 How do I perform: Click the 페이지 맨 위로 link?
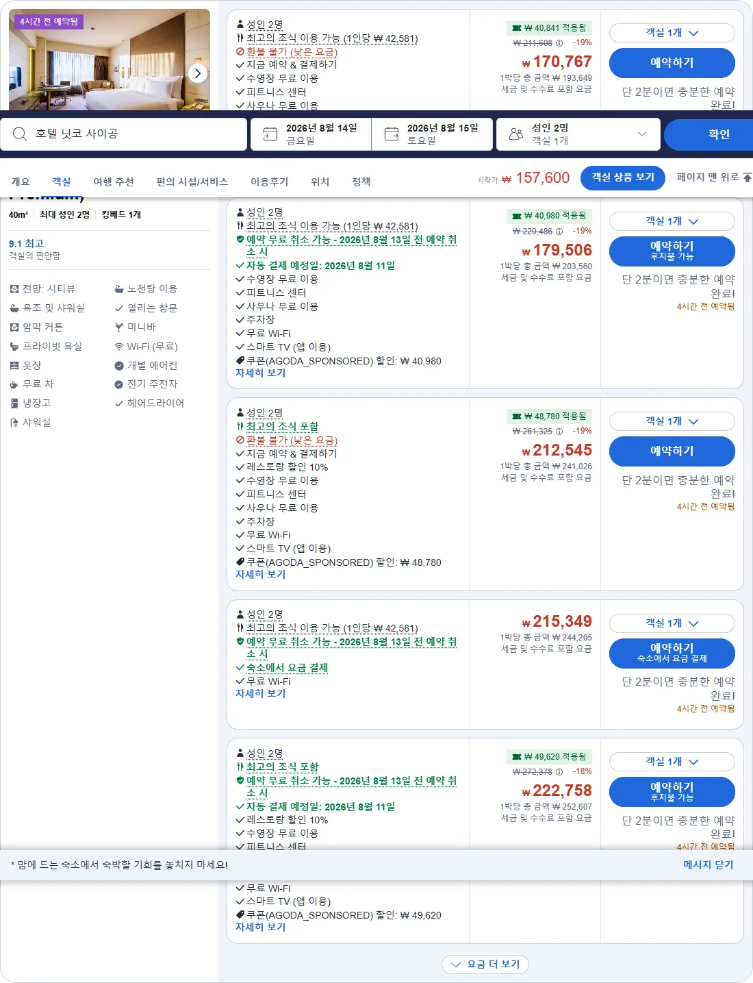708,177
